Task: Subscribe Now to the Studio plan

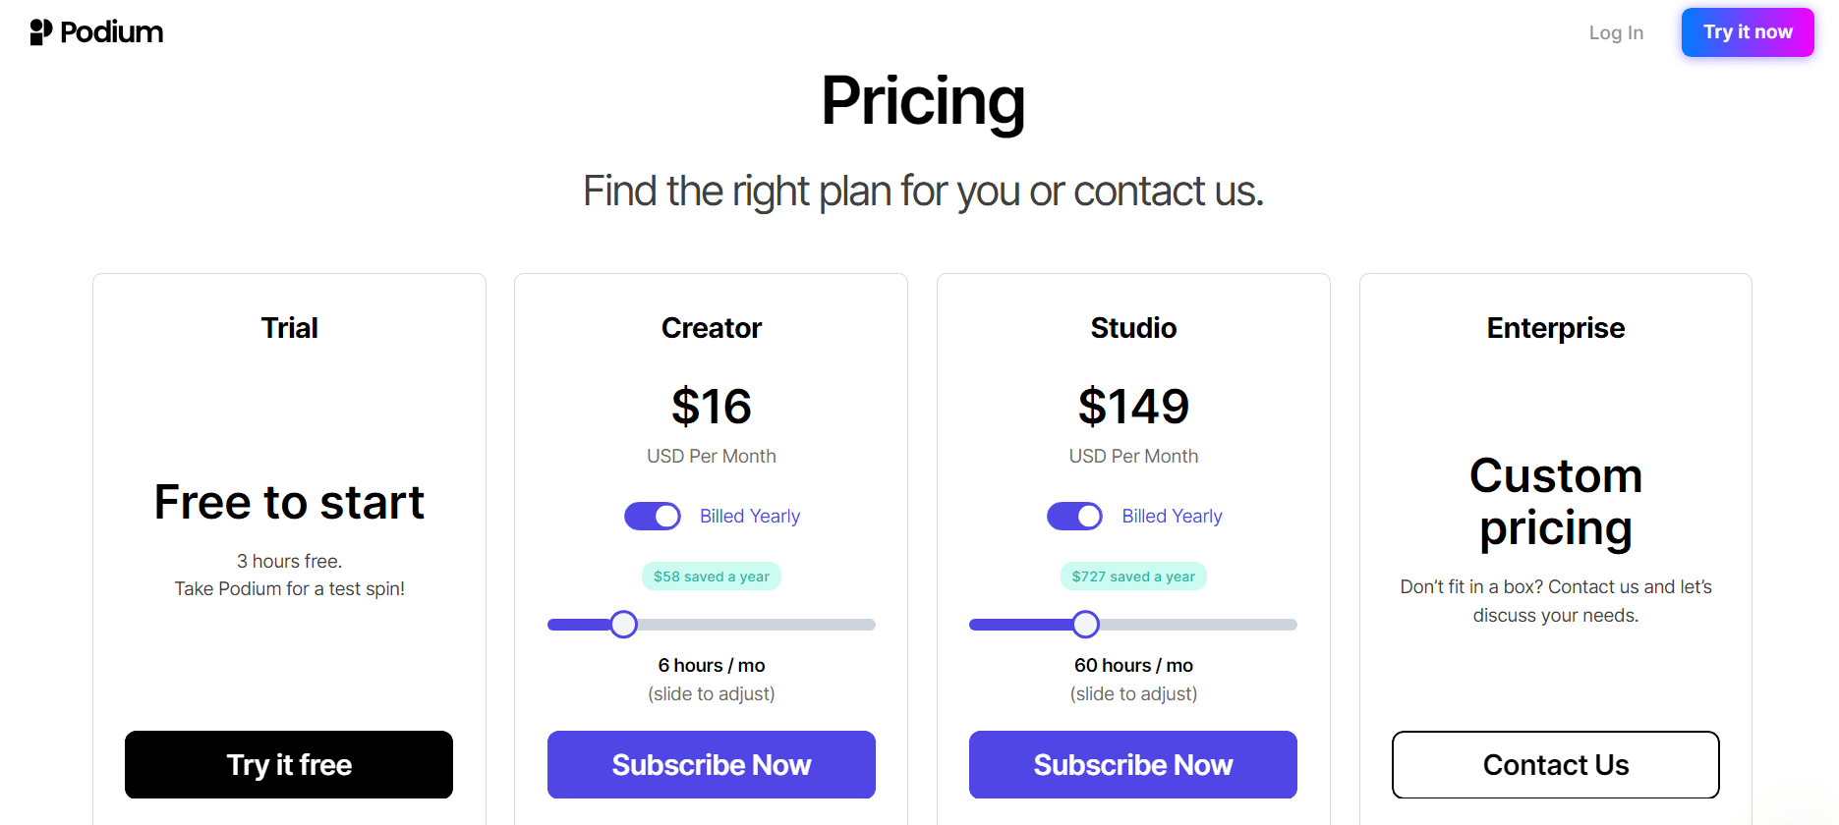Action: tap(1133, 764)
